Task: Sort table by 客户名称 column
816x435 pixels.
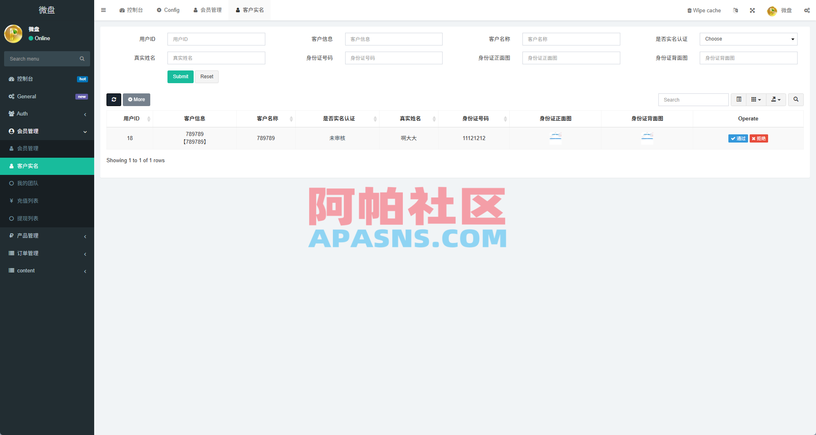Action: click(266, 119)
